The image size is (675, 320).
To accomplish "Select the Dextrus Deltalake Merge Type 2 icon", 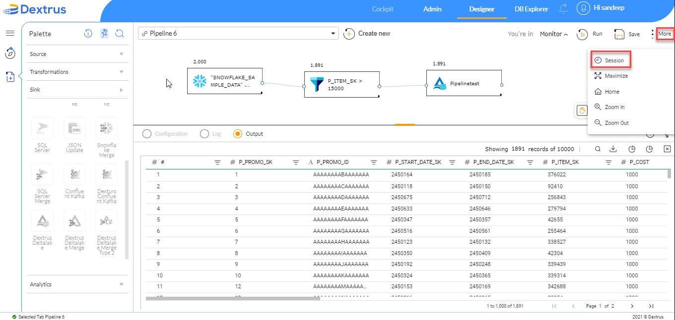I will [x=106, y=220].
